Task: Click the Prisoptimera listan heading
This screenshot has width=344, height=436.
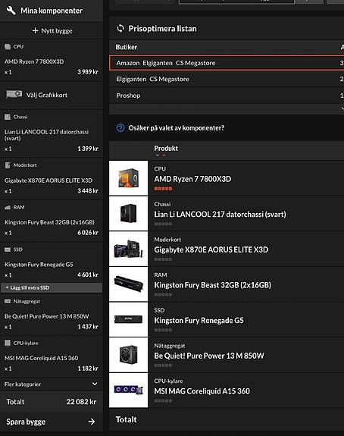Action: pyautogui.click(x=163, y=29)
